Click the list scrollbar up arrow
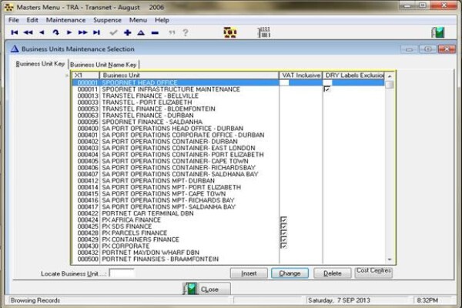462x308 pixels. coord(390,76)
